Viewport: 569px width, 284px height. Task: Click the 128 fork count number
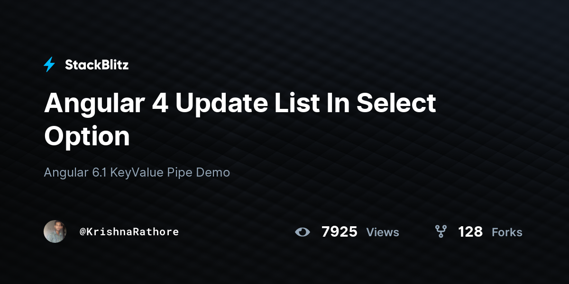(x=470, y=232)
